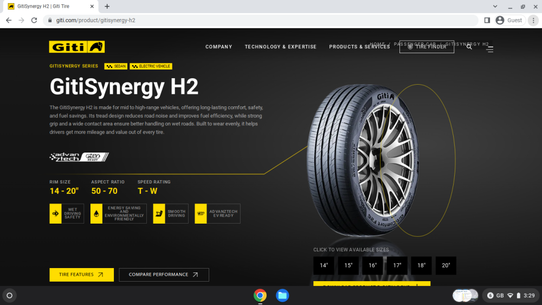Open a new browser tab
This screenshot has width=542, height=305.
click(107, 6)
